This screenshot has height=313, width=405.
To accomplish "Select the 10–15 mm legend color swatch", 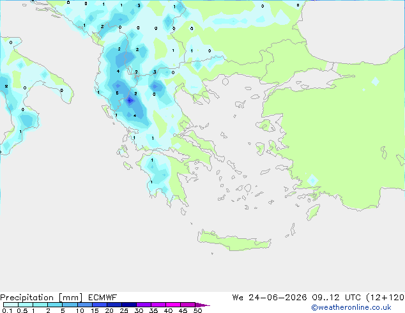I will (85, 305).
